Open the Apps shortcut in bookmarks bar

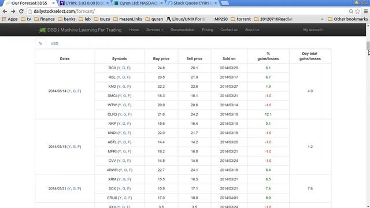click(x=10, y=19)
